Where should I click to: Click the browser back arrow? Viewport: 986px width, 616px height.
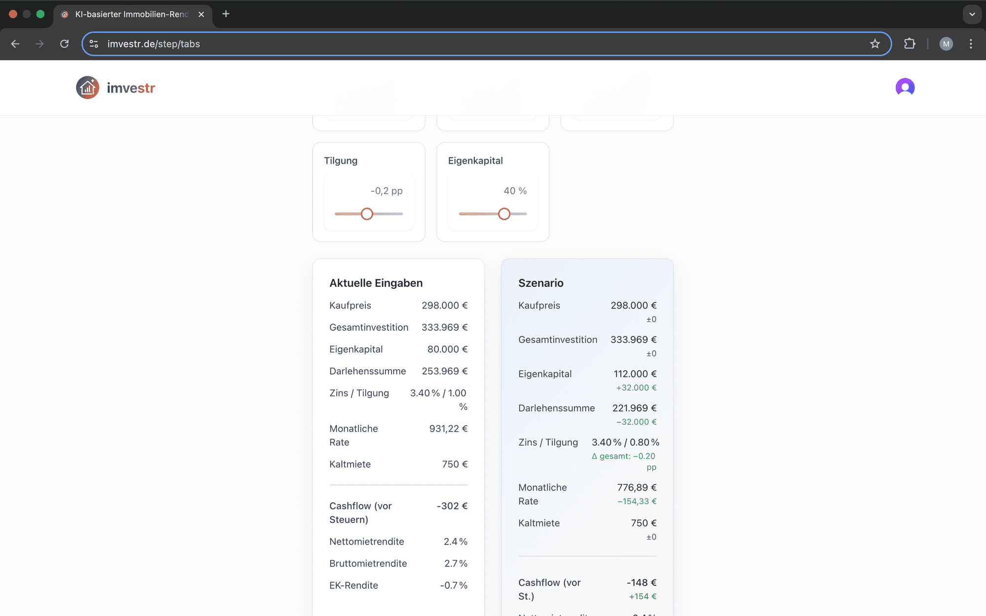click(x=15, y=44)
